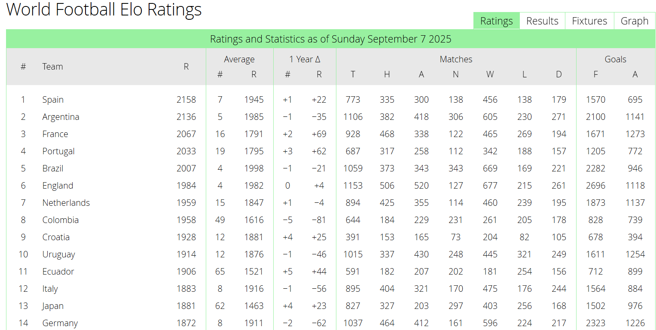This screenshot has height=330, width=656.
Task: Select the Croatia team link
Action: [56, 237]
